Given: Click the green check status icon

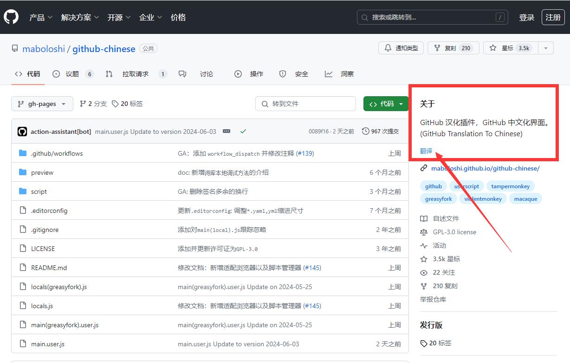Looking at the screenshot, I should pos(243,132).
